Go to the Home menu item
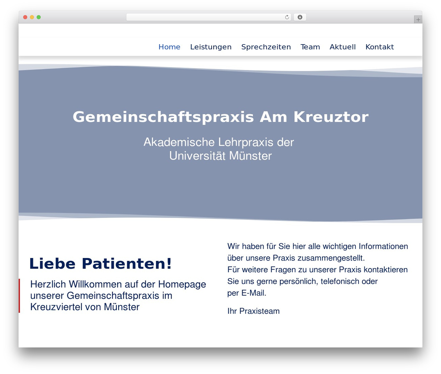Screen dimensions: 441x374 170,47
